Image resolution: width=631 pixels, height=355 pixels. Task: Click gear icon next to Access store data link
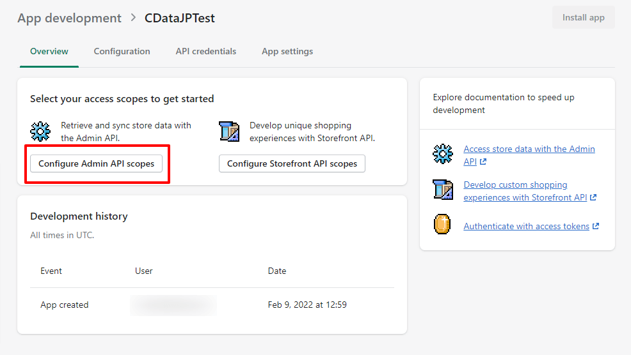(x=443, y=155)
